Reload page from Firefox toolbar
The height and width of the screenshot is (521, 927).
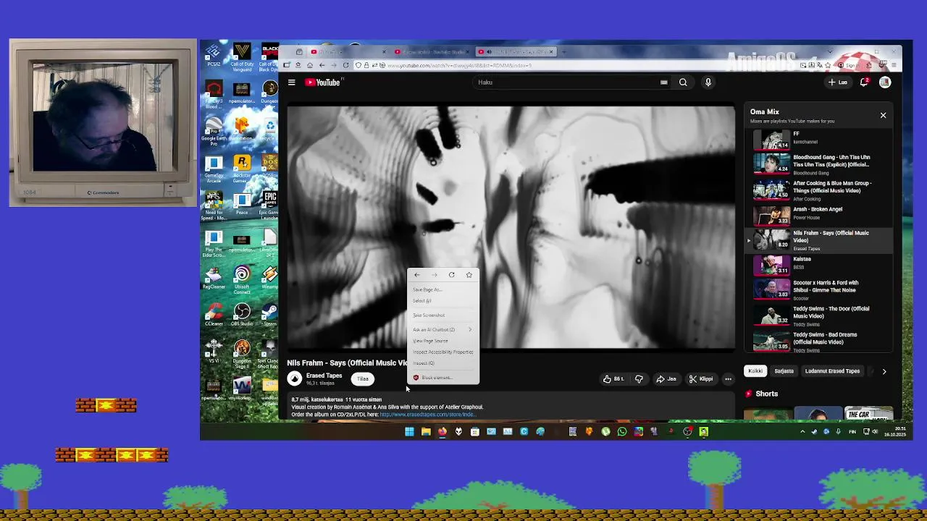click(x=345, y=65)
